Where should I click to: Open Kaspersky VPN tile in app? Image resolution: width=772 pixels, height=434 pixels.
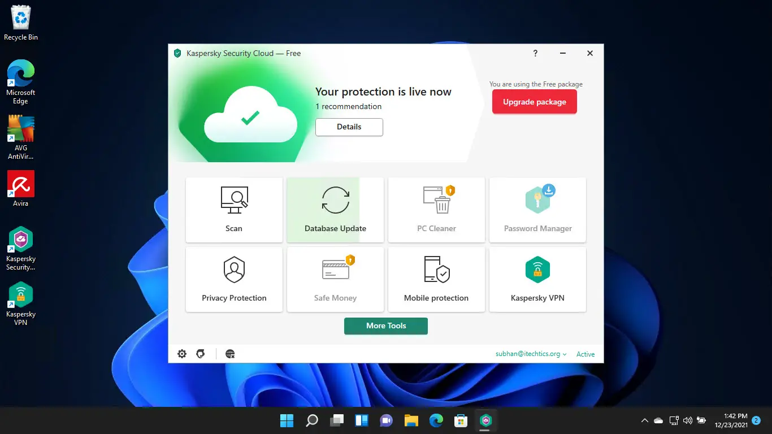click(x=537, y=279)
